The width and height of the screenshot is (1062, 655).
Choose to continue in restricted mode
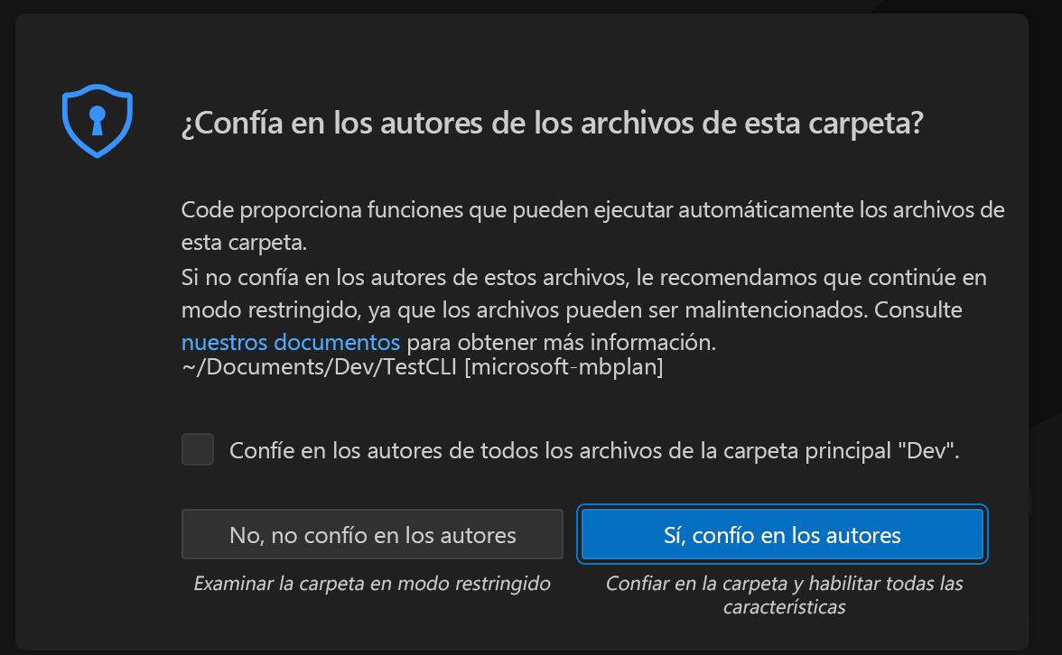[372, 534]
